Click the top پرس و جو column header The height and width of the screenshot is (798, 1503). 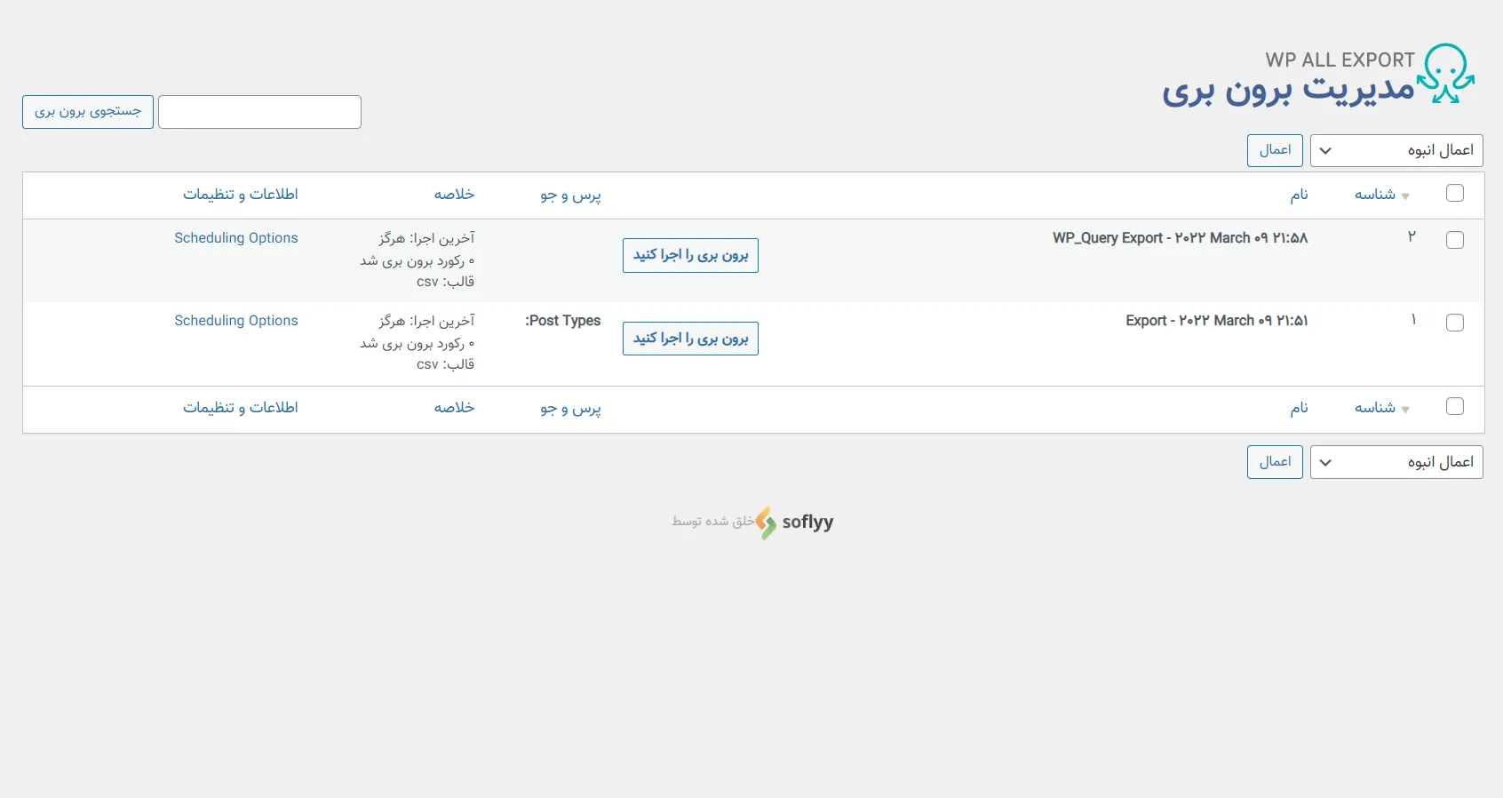tap(571, 196)
